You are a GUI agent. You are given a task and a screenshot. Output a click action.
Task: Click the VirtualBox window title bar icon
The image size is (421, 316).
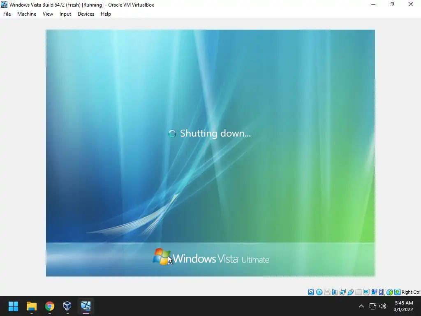point(4,5)
